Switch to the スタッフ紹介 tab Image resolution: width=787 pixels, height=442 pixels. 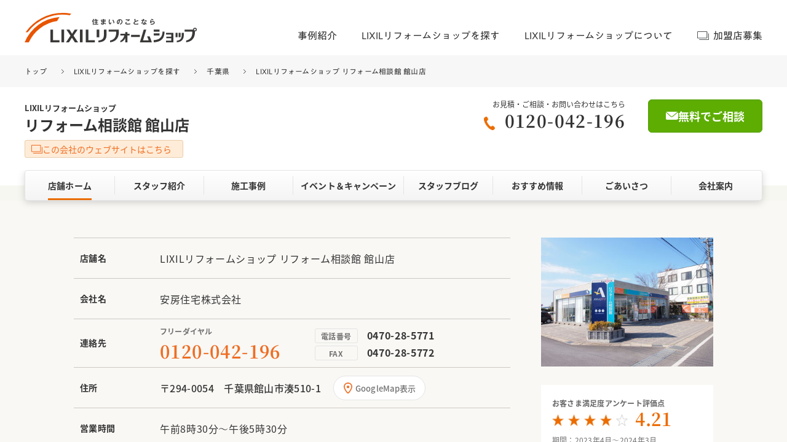[159, 186]
